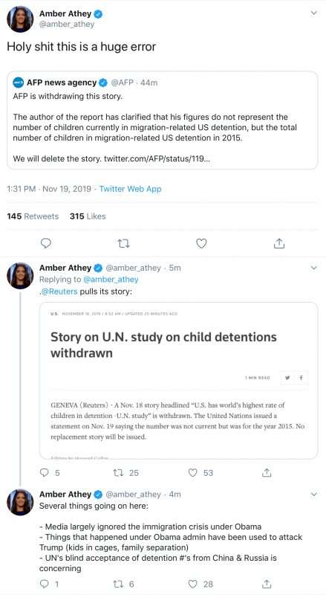
Task: Expand the options chevron on the Reuters tweet
Action: (313, 268)
